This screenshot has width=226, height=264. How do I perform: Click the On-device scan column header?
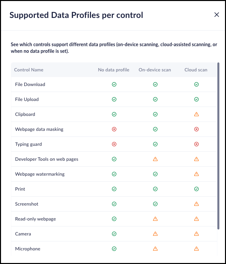point(155,70)
